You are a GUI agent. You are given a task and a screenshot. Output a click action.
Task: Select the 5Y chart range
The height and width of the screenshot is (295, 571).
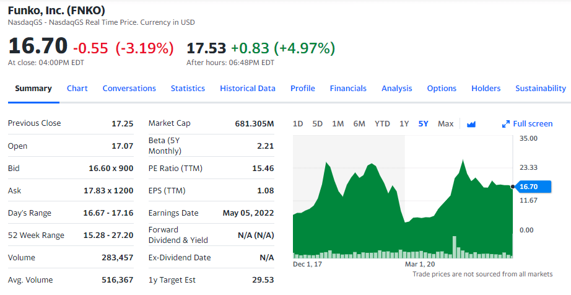click(423, 124)
